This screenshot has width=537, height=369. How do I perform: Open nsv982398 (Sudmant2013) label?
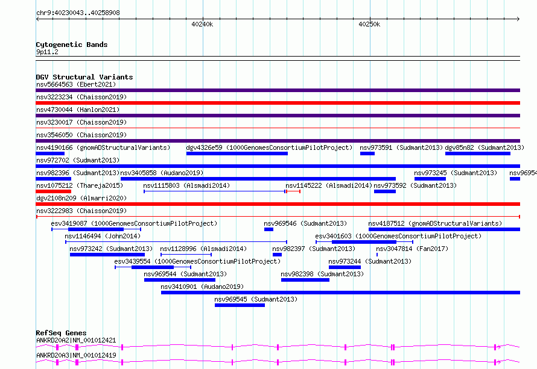click(322, 274)
